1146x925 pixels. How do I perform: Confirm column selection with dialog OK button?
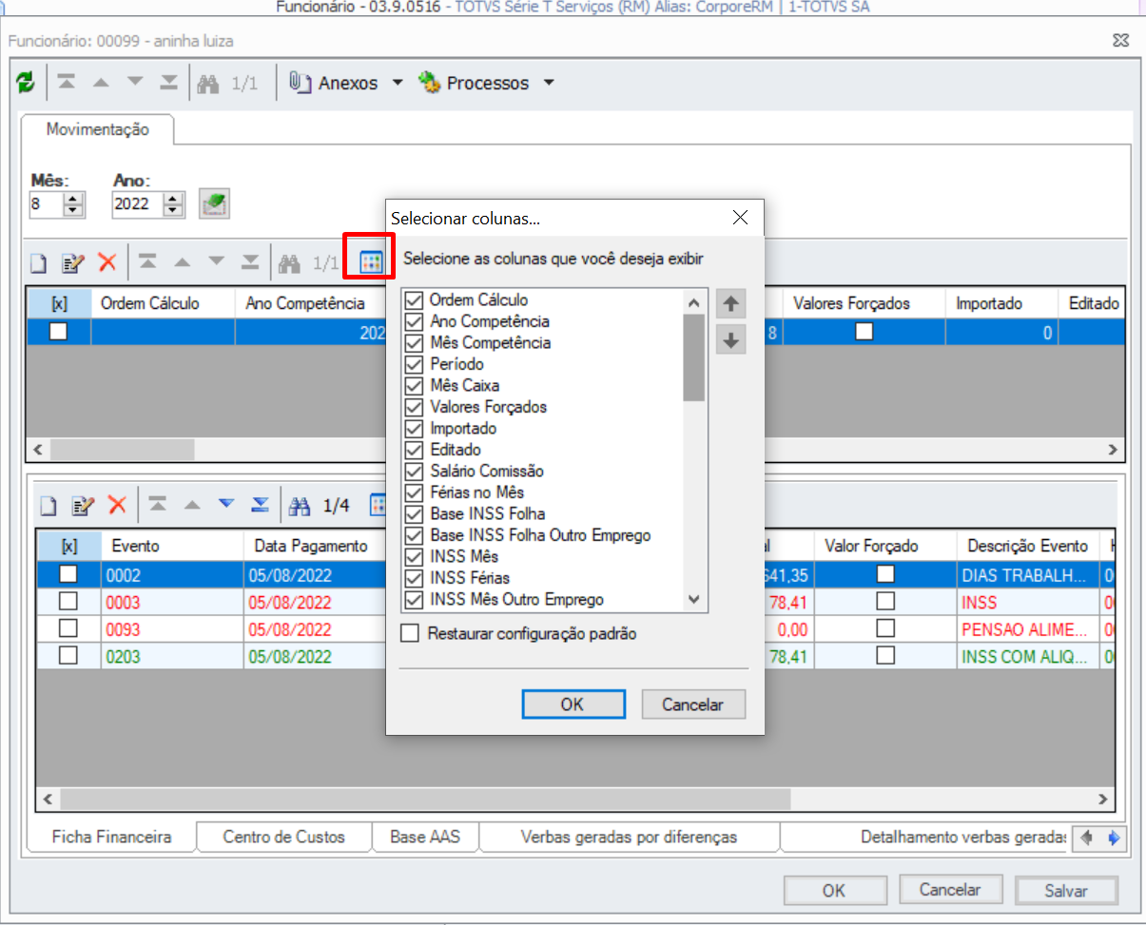(573, 704)
